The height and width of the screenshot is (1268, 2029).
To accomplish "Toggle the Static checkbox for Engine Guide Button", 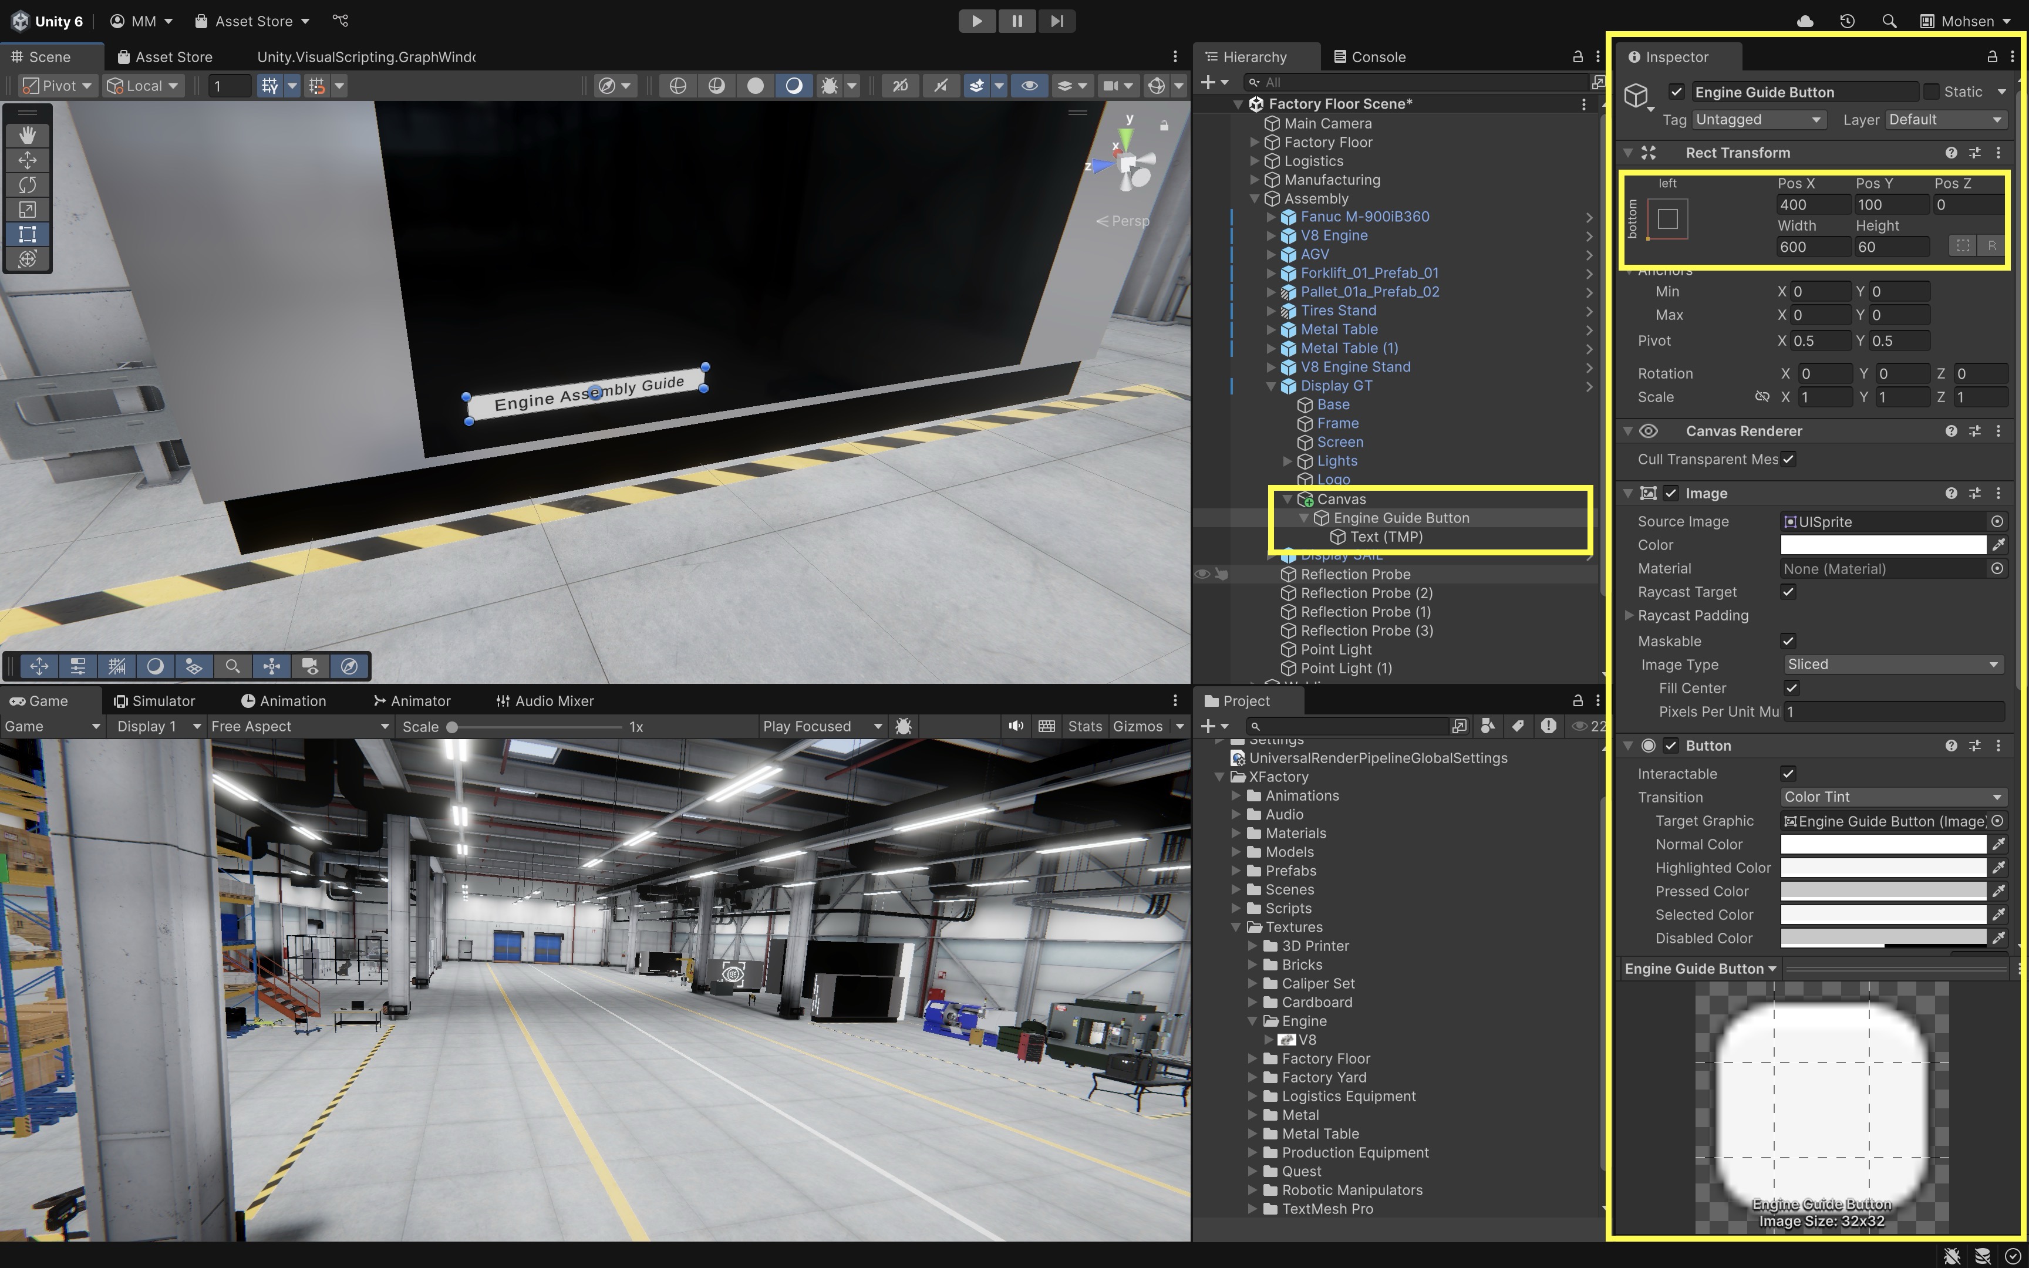I will pos(1932,92).
